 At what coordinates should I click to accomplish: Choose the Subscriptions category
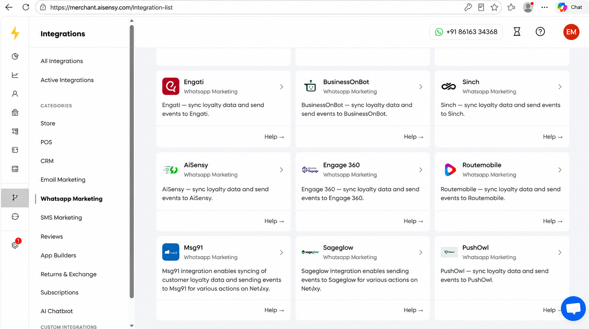tap(59, 292)
